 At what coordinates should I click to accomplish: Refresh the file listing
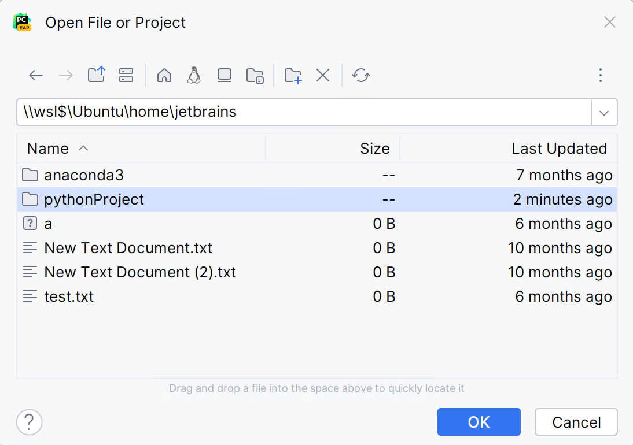tap(361, 75)
